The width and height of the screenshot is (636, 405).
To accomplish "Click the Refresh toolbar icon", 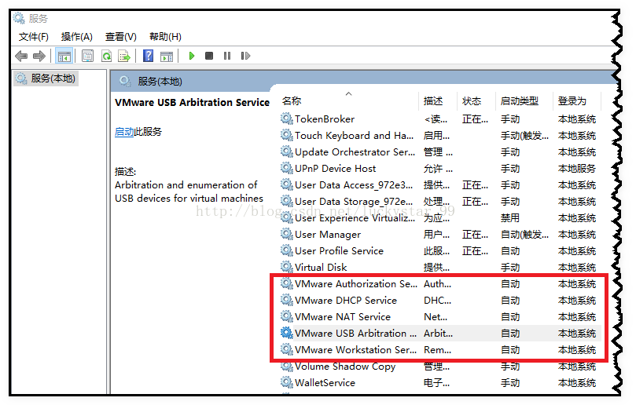I will click(105, 56).
